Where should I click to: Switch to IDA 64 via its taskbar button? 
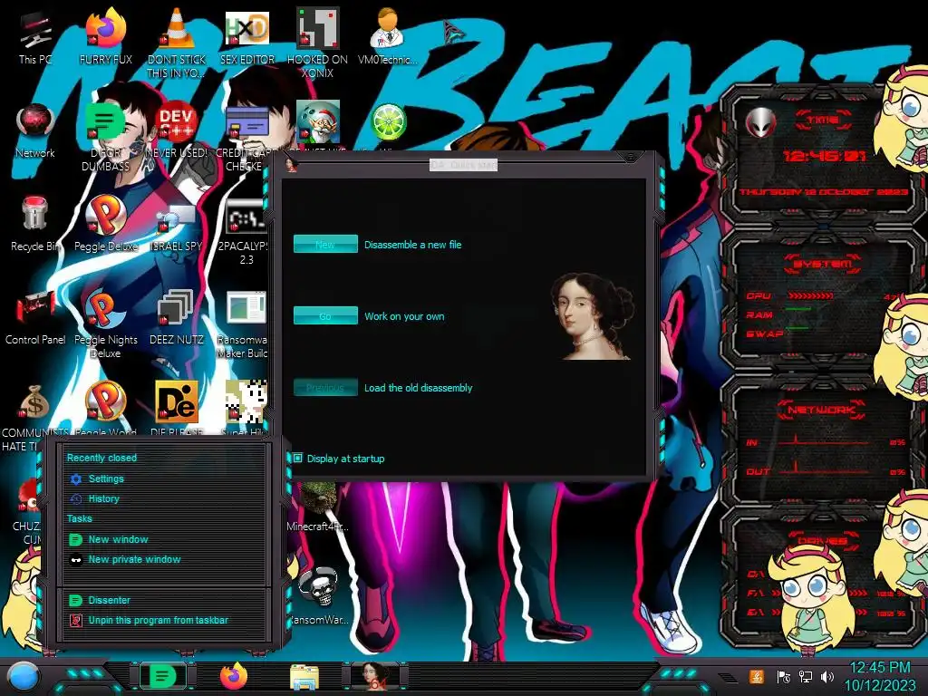click(375, 676)
